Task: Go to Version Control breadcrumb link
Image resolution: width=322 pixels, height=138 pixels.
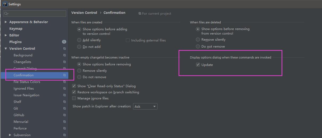Action: point(84,12)
